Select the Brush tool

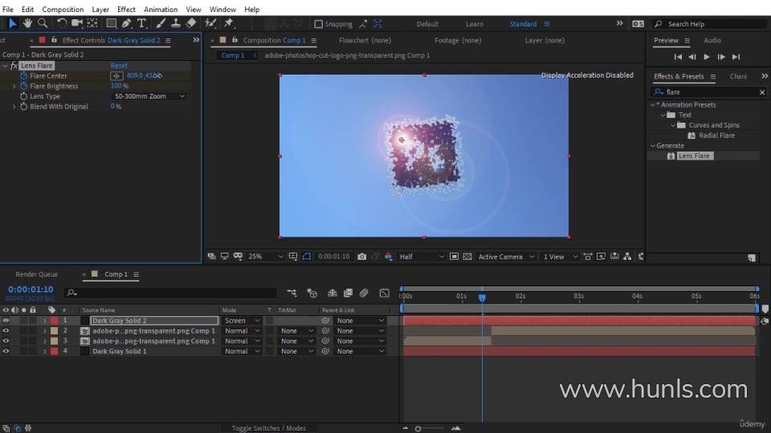coord(161,23)
